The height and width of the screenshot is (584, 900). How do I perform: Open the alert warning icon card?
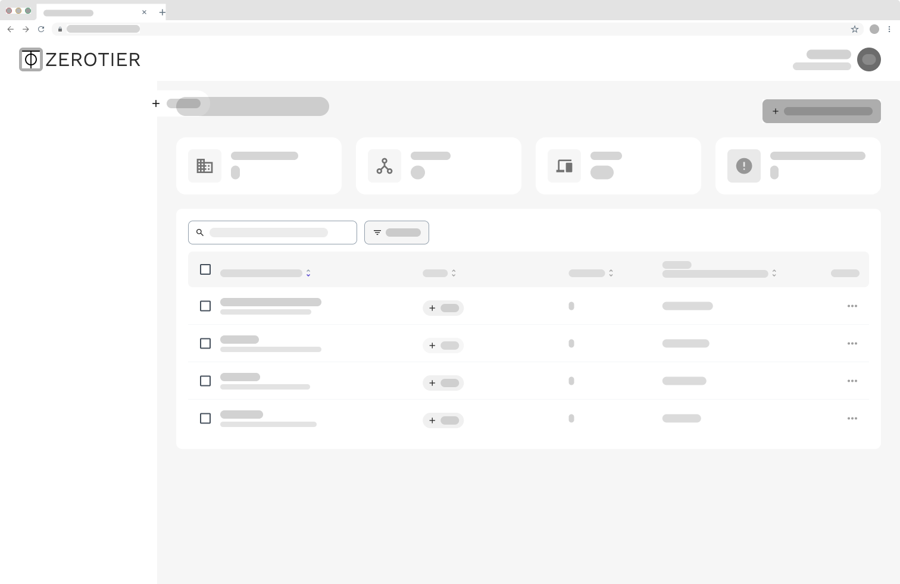pos(743,166)
